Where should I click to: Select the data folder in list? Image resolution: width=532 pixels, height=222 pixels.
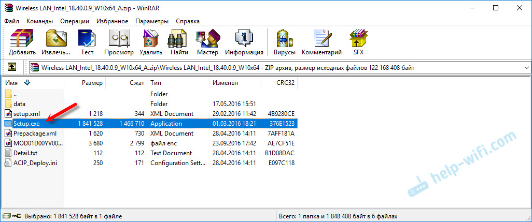[19, 104]
